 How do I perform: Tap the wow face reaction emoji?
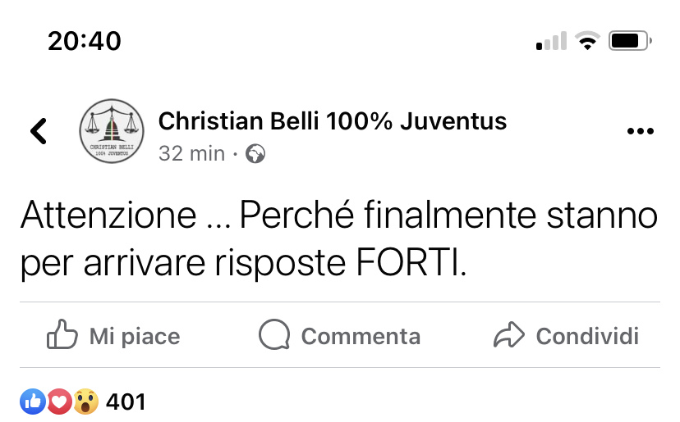86,402
